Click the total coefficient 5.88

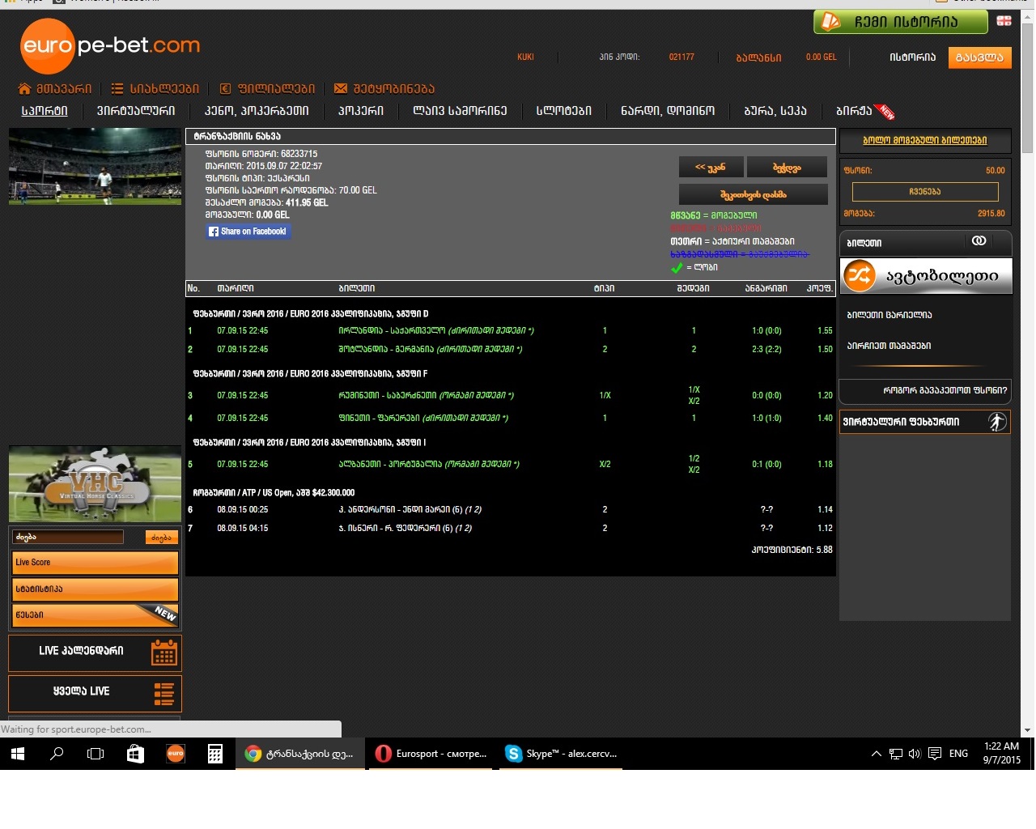click(825, 550)
